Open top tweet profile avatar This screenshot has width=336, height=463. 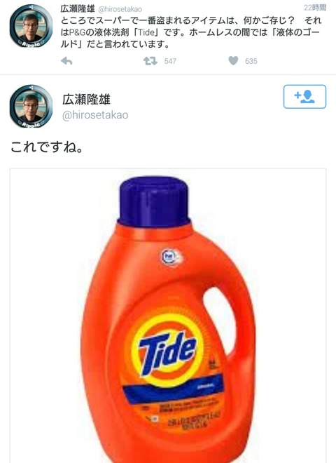[x=31, y=26]
